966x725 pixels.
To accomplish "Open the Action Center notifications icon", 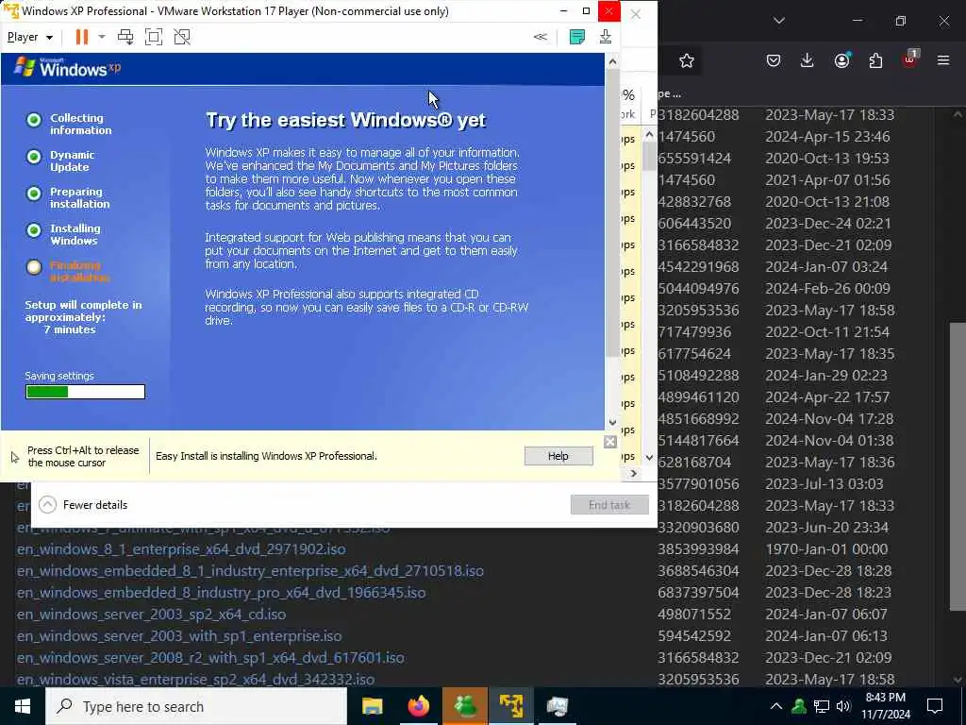I will click(x=935, y=706).
